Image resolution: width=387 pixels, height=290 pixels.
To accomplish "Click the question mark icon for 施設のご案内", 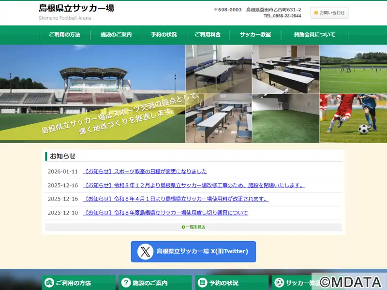I will pos(126,283).
